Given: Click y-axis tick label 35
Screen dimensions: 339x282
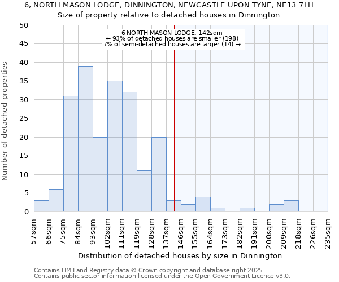Looking at the screenshot, I should 24,81.
